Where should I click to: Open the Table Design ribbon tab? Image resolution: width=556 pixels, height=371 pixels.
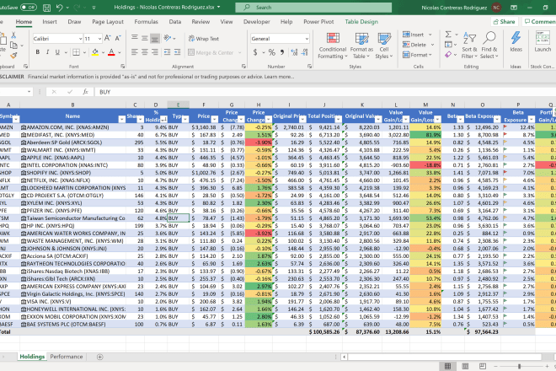pos(361,22)
